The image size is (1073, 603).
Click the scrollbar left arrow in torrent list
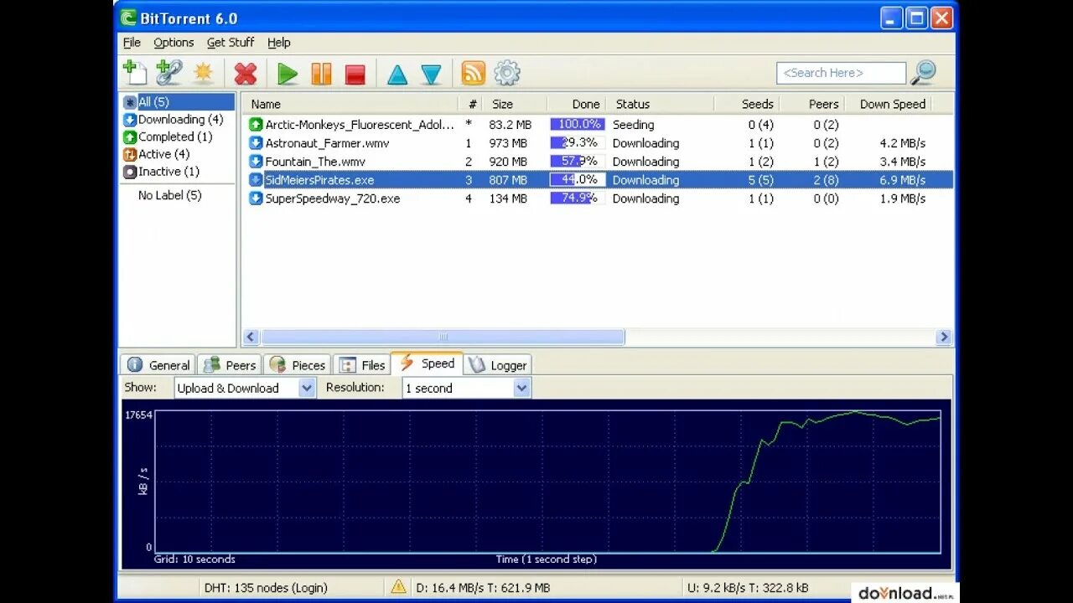tap(251, 338)
